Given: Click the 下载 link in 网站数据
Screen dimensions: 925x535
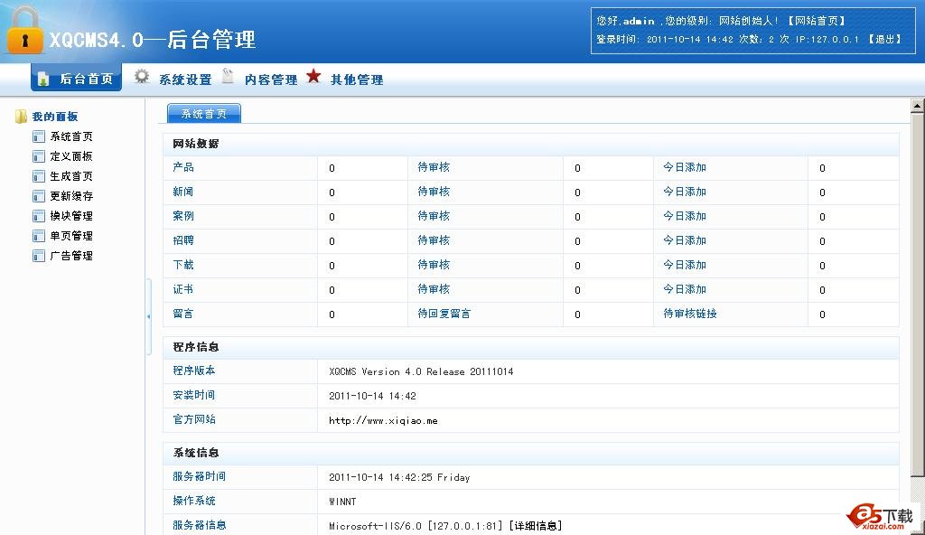Looking at the screenshot, I should [x=183, y=265].
